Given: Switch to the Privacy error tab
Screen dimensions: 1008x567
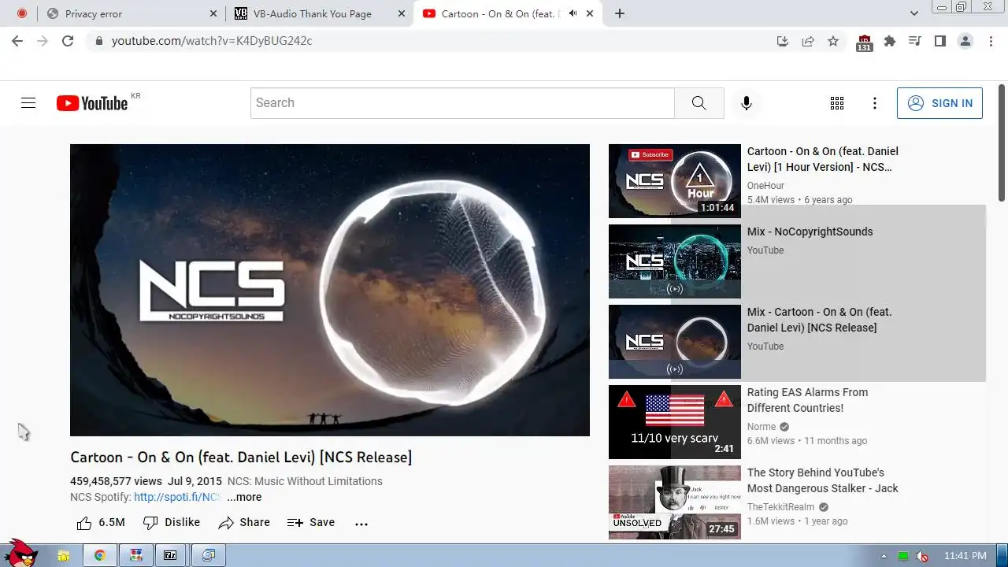Looking at the screenshot, I should 132,13.
